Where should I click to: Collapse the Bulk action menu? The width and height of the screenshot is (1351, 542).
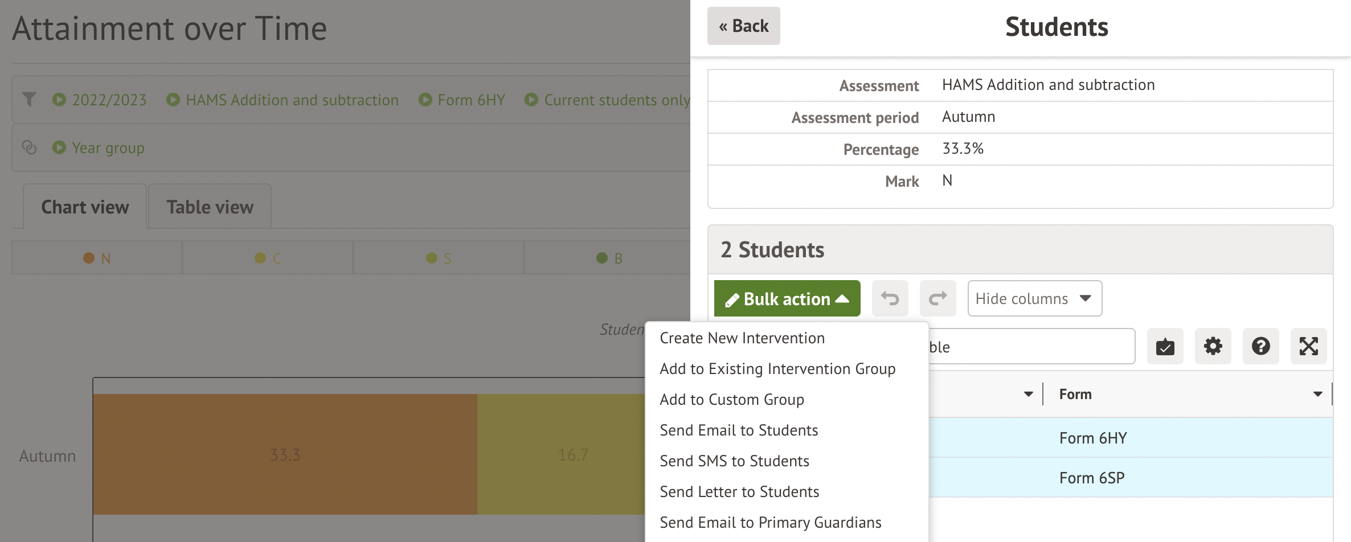point(787,298)
